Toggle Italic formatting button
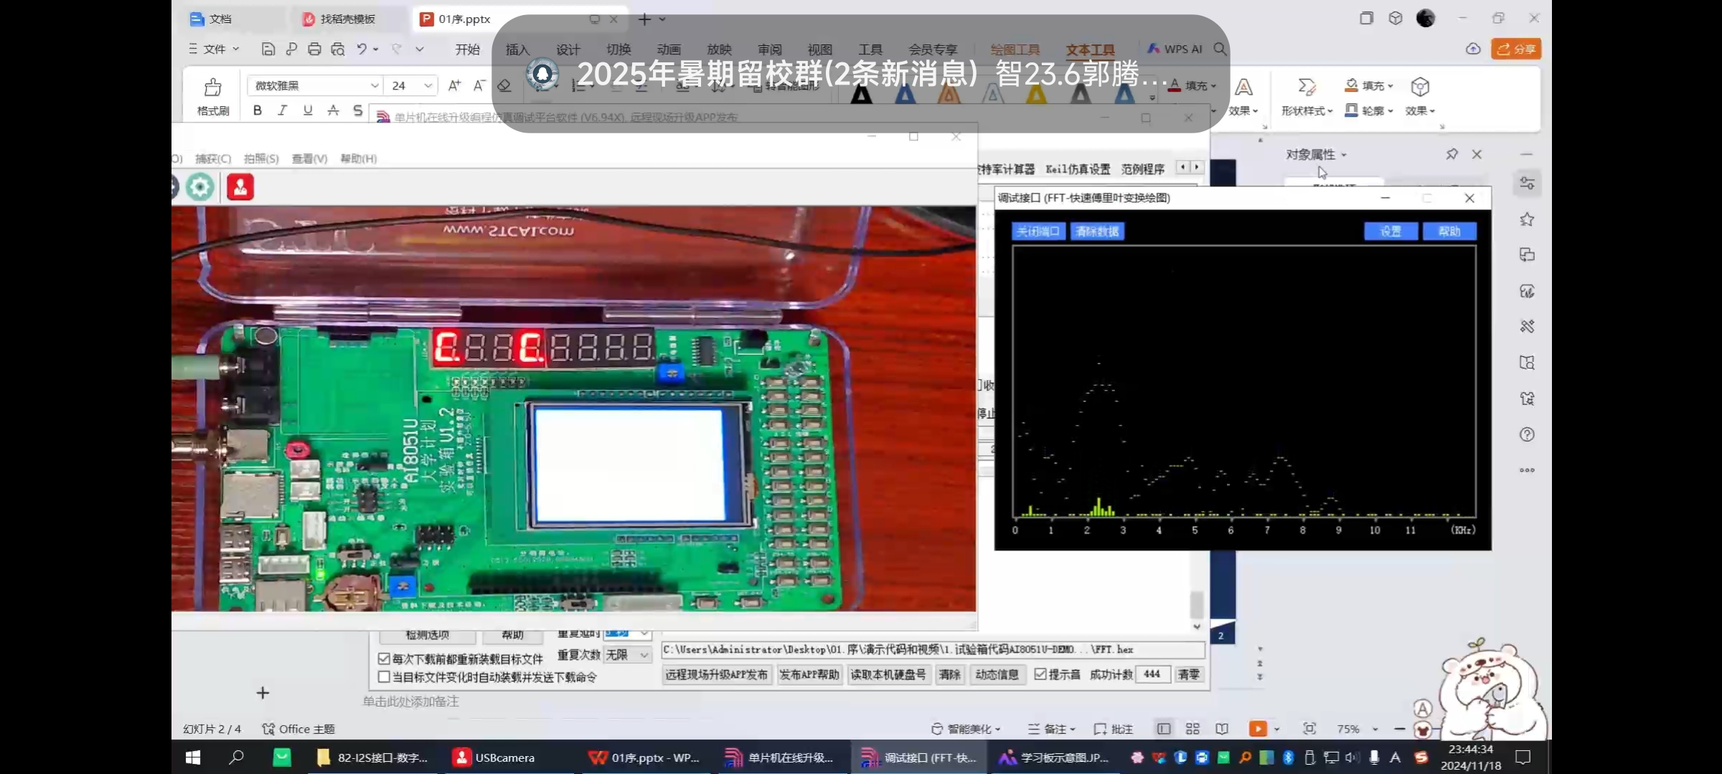Screen dimensions: 1722x774 (283, 110)
